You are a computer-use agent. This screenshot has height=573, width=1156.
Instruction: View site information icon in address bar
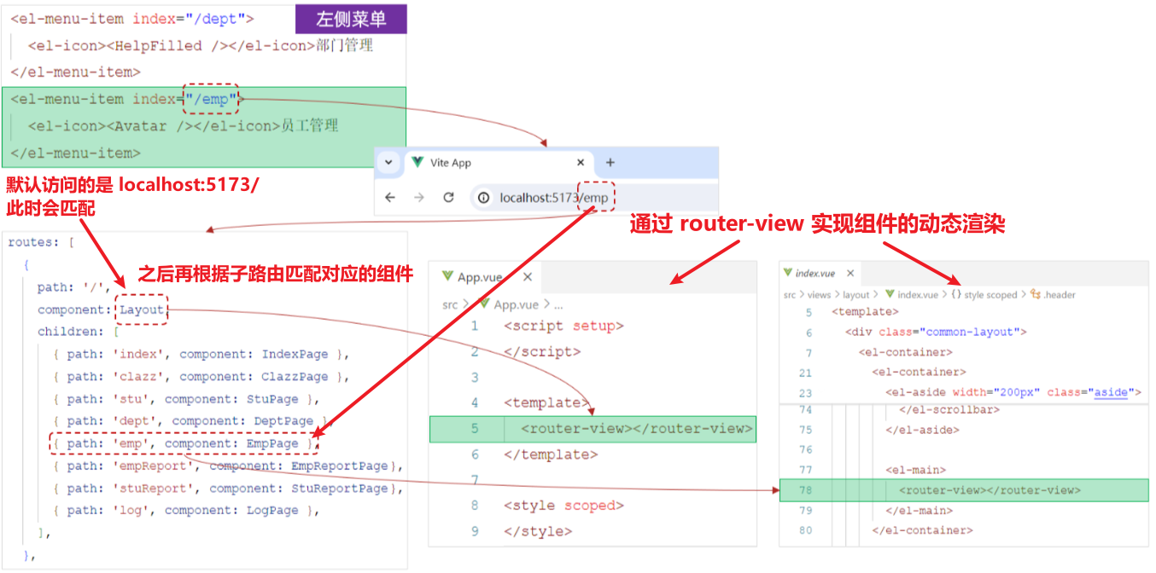point(484,198)
